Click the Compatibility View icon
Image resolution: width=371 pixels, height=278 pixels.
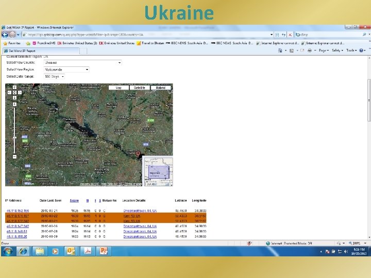coord(277,35)
